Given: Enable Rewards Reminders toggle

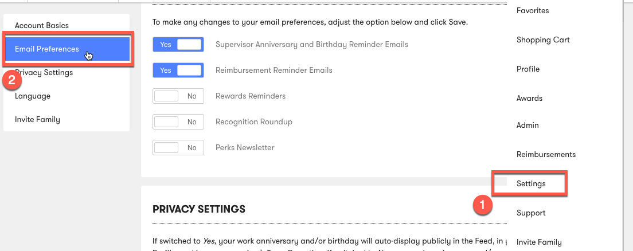Looking at the screenshot, I should click(178, 96).
